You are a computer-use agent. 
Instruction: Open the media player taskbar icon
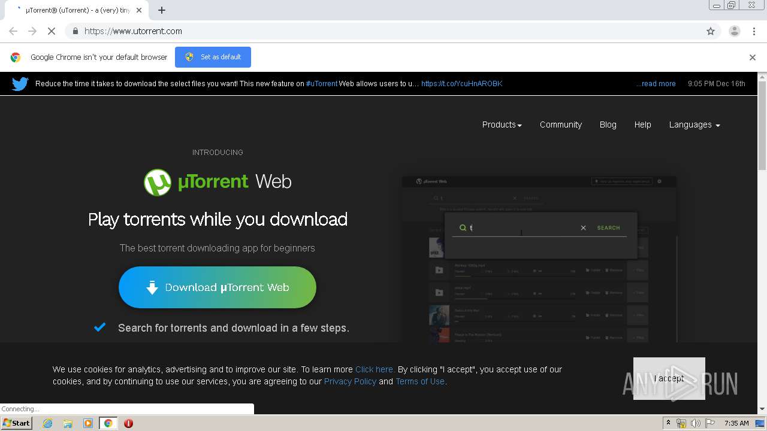coord(88,423)
